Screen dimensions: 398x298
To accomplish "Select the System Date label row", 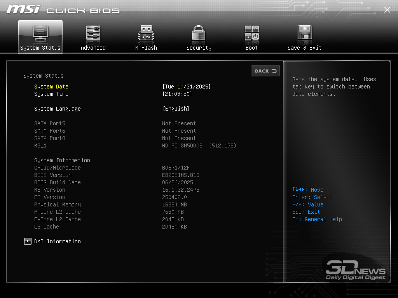I will 51,87.
